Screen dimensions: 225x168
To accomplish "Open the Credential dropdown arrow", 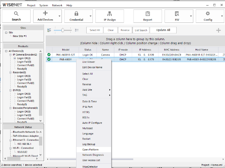I will pos(90,16).
